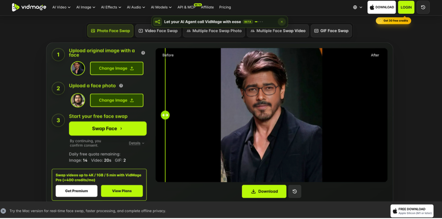This screenshot has width=442, height=219.
Task: Click Change Image for the original image
Action: (x=117, y=68)
